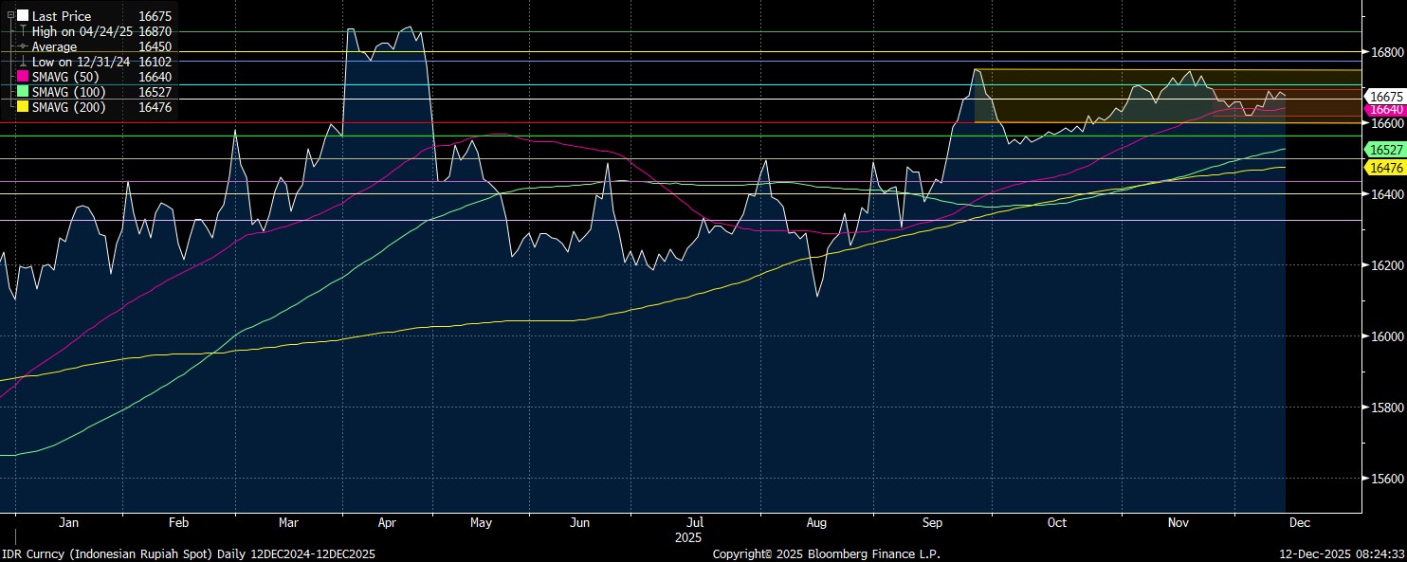Click the yellow 16476 axis price tag
The width and height of the screenshot is (1407, 562).
click(1386, 168)
